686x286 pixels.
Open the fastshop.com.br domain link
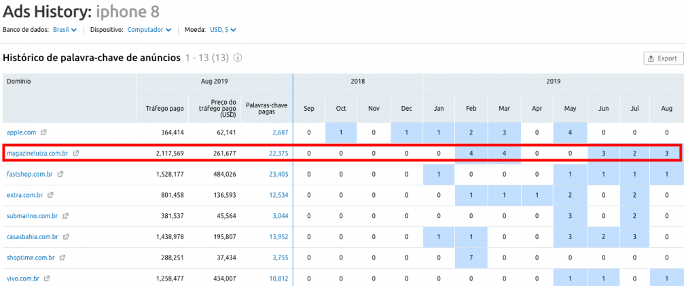tap(30, 174)
